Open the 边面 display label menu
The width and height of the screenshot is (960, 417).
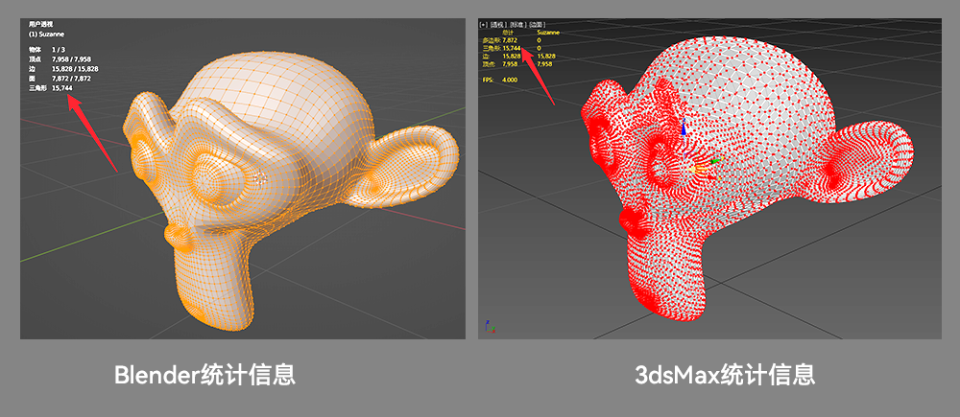tap(538, 25)
